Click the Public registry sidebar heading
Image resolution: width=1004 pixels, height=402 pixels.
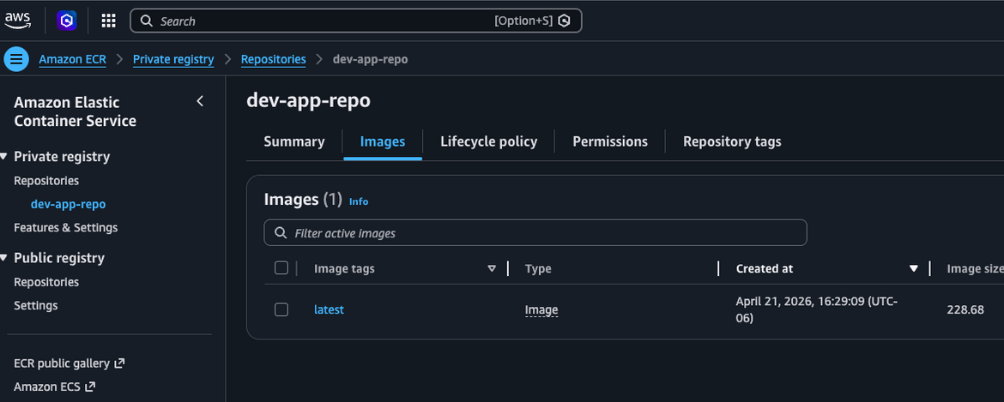pyautogui.click(x=59, y=257)
